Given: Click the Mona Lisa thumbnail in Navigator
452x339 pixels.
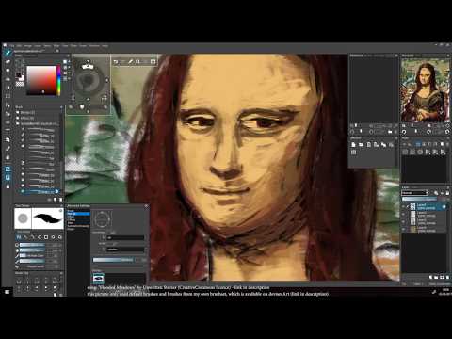Looking at the screenshot, I should point(425,89).
